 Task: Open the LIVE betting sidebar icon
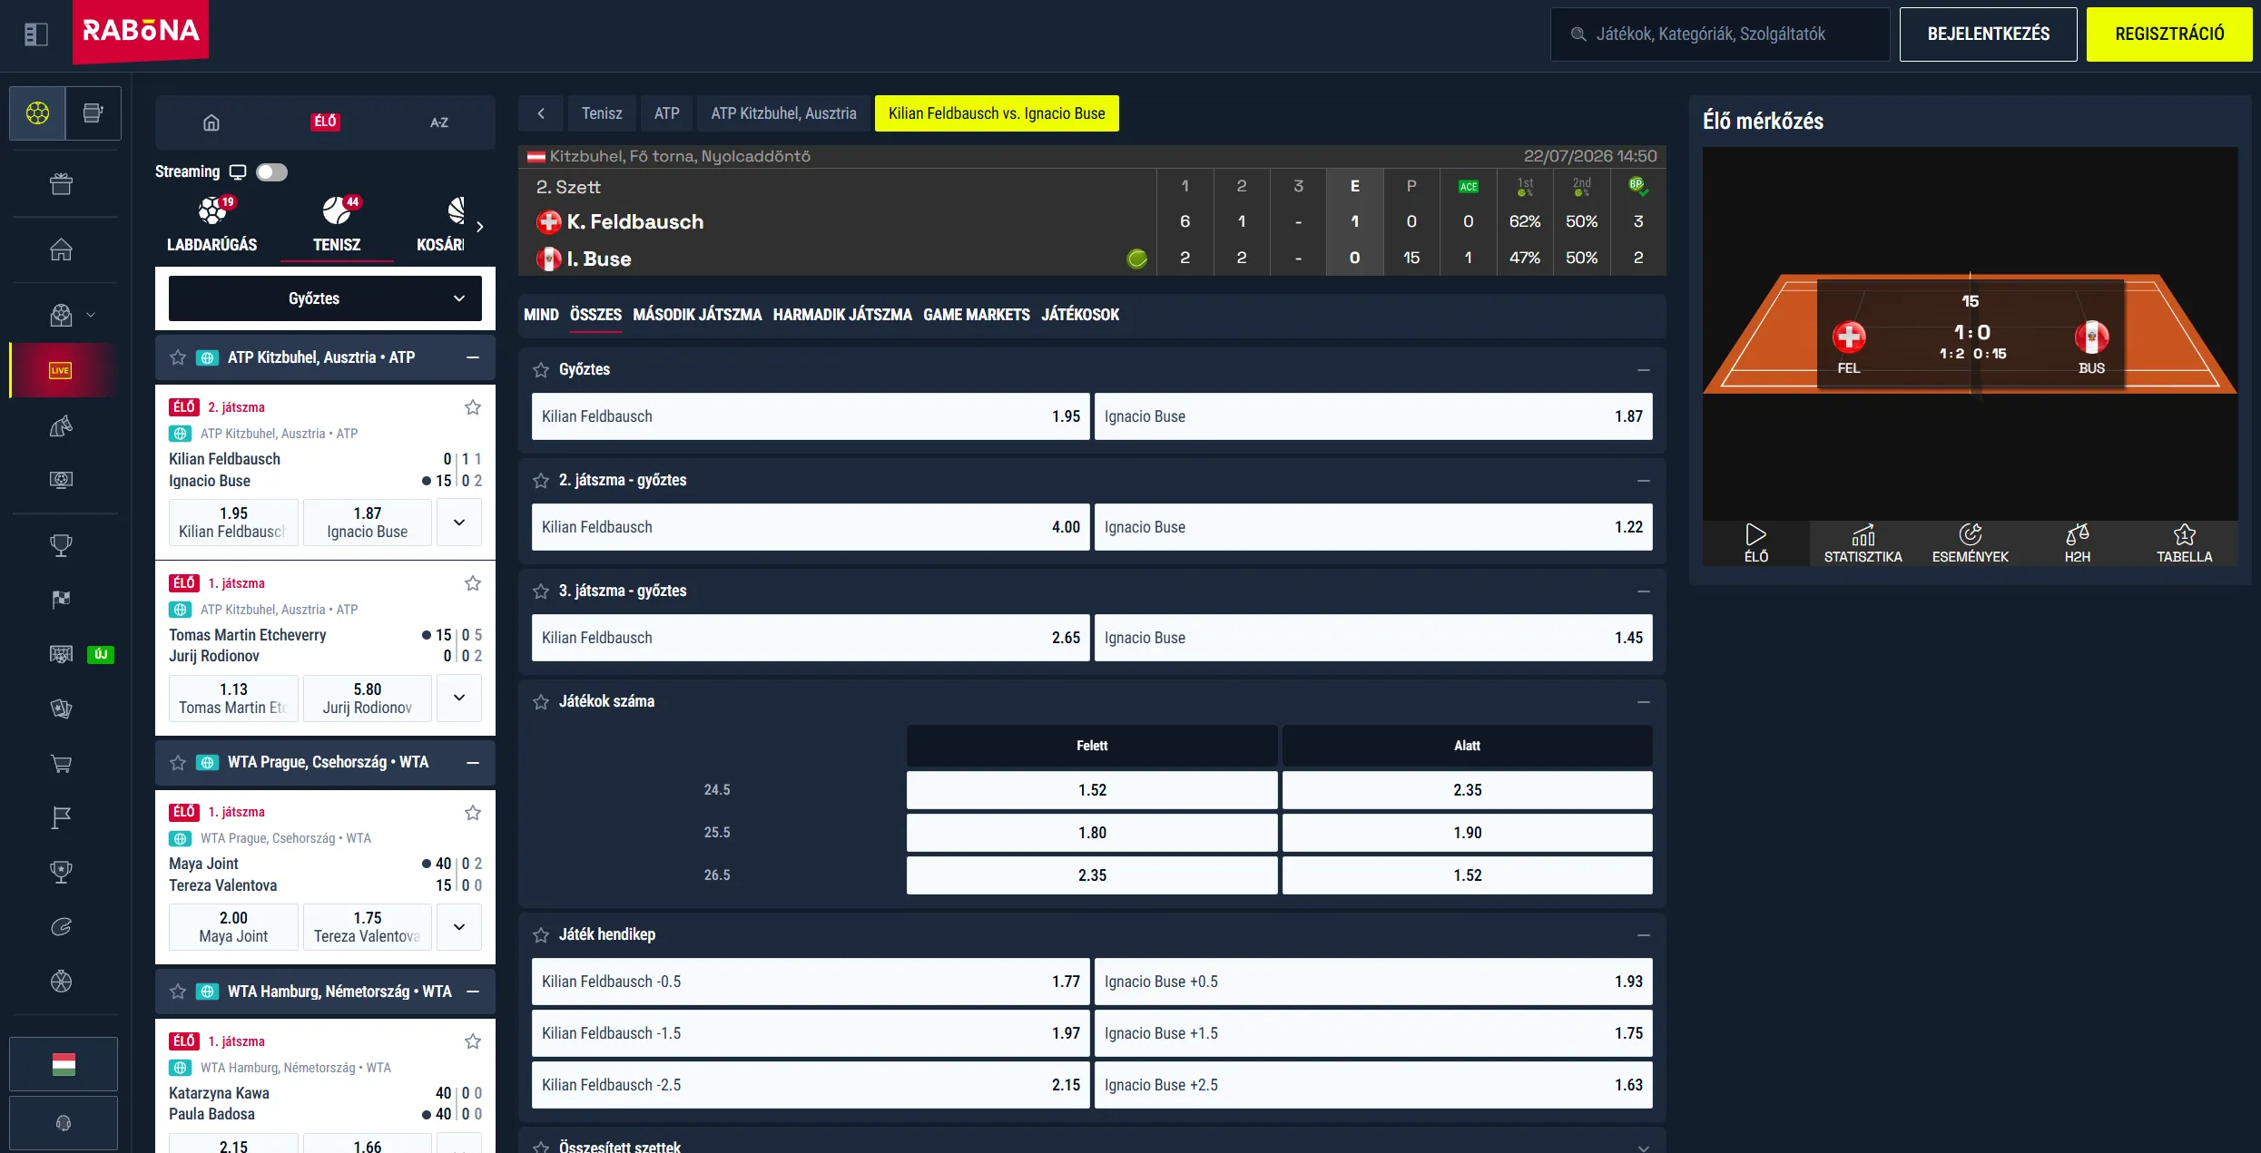(61, 370)
